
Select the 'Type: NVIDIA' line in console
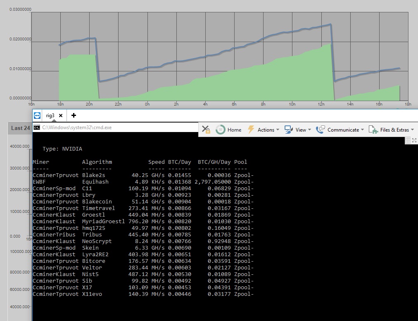click(62, 149)
